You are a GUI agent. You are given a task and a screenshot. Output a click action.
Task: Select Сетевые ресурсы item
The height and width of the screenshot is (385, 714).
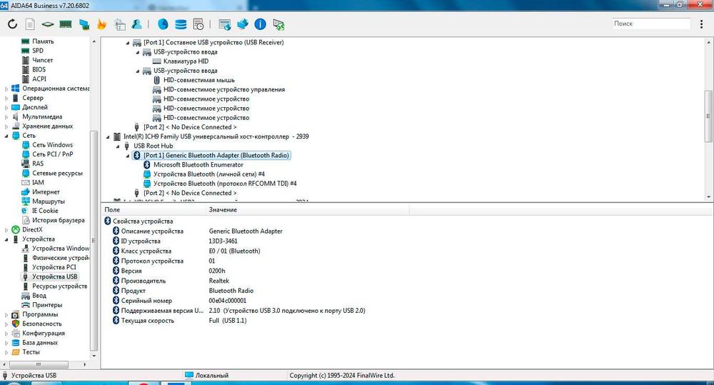click(x=57, y=173)
